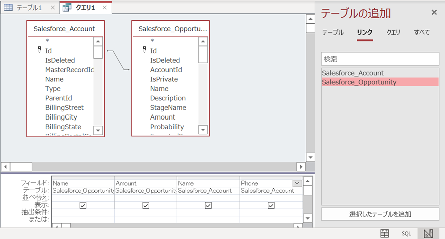445x239 pixels.
Task: Click the diagram pane's horizontal scroll left arrow
Action: coord(6,166)
